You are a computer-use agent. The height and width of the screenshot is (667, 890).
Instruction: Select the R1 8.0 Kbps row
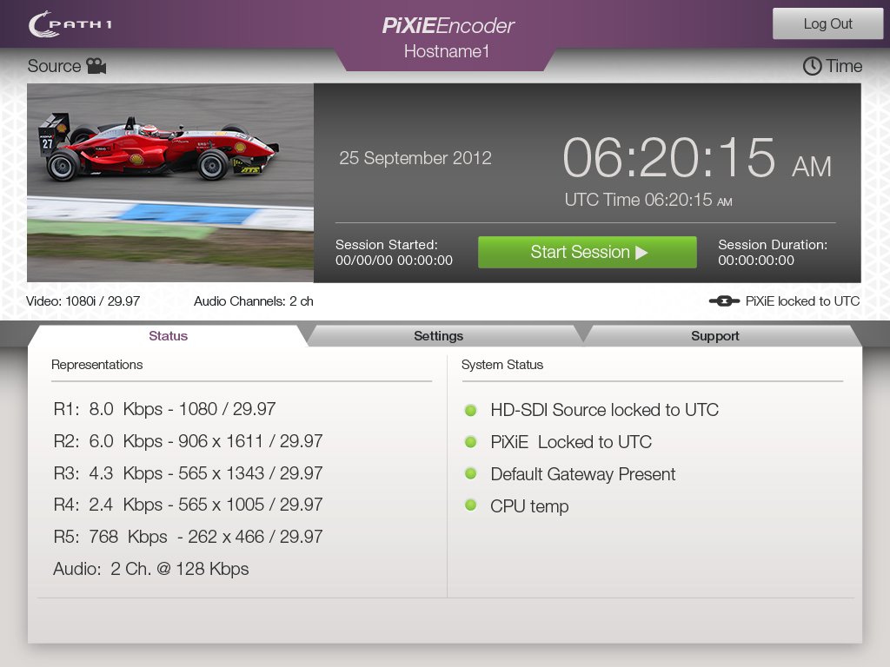164,409
